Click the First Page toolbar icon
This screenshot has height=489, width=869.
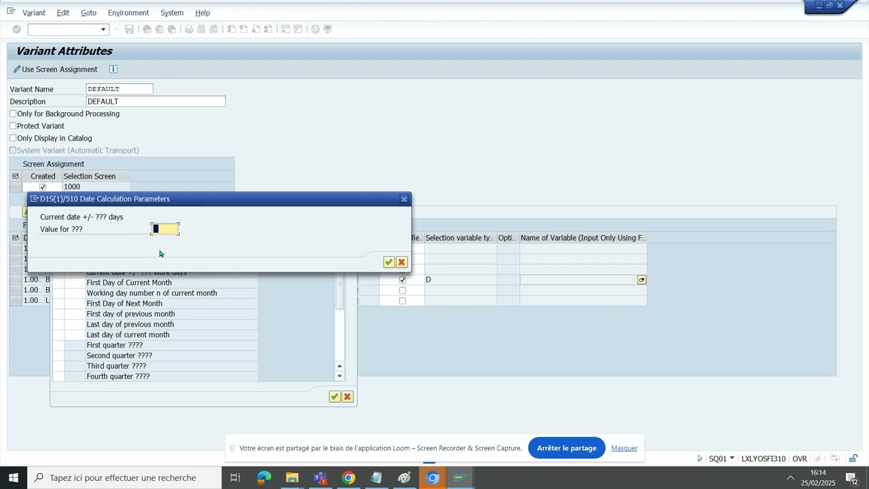pyautogui.click(x=232, y=29)
